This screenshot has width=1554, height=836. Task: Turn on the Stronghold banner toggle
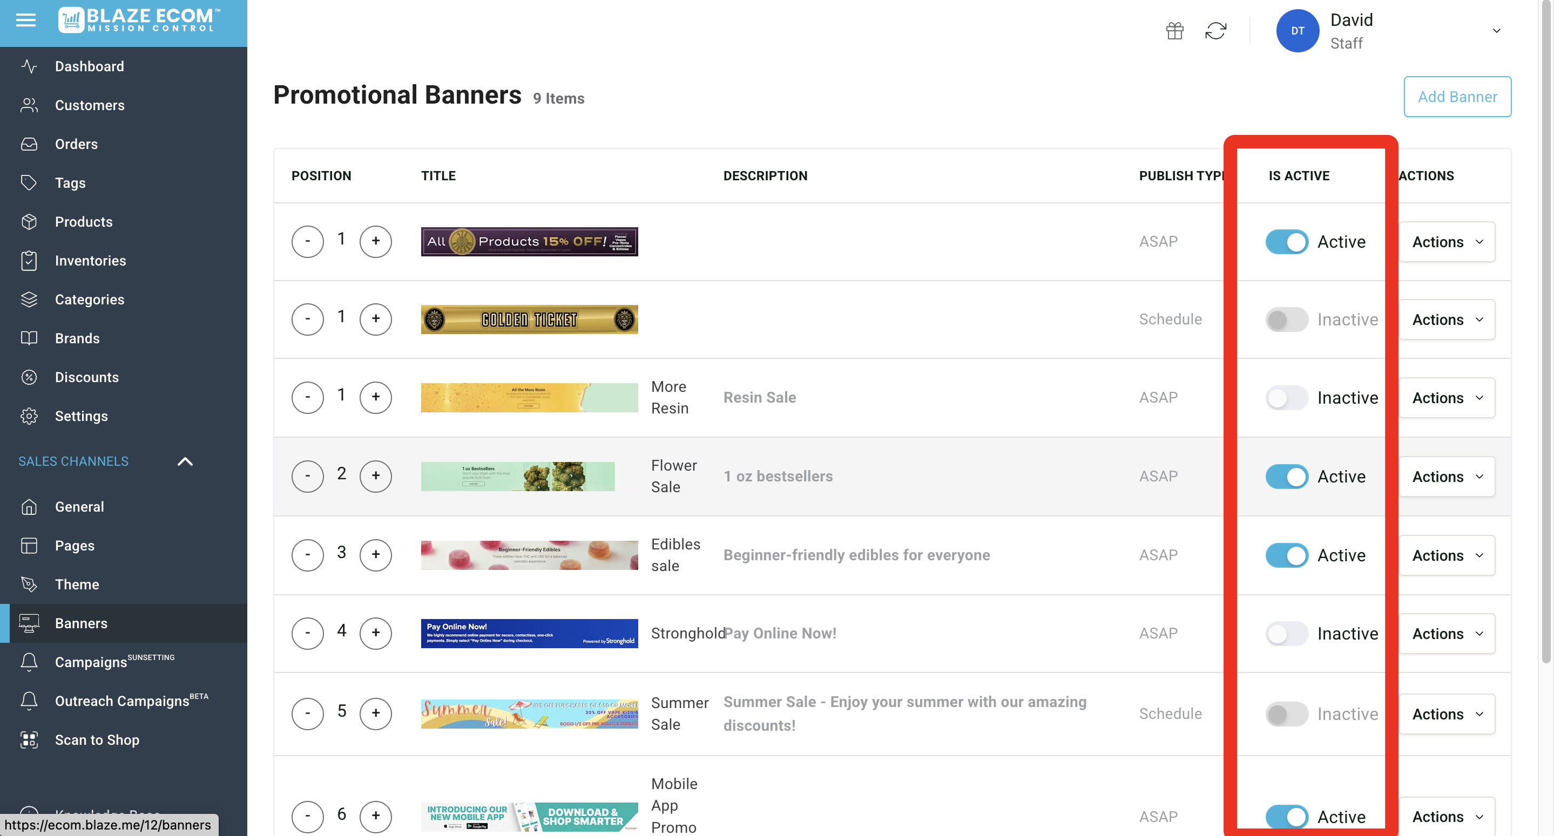(1286, 634)
